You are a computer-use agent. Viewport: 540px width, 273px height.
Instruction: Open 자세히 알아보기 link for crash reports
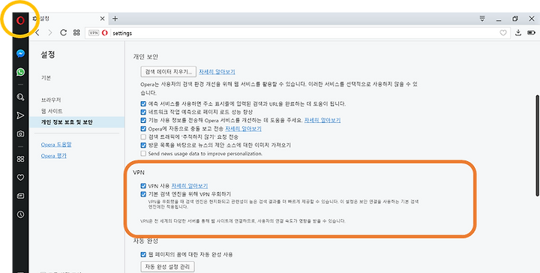point(243,129)
